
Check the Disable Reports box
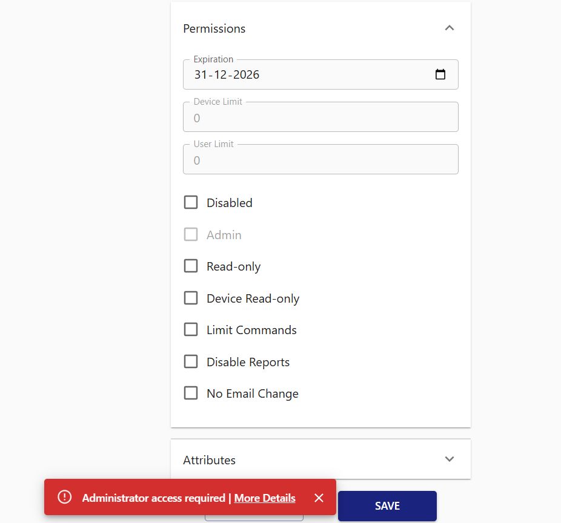[x=191, y=361]
